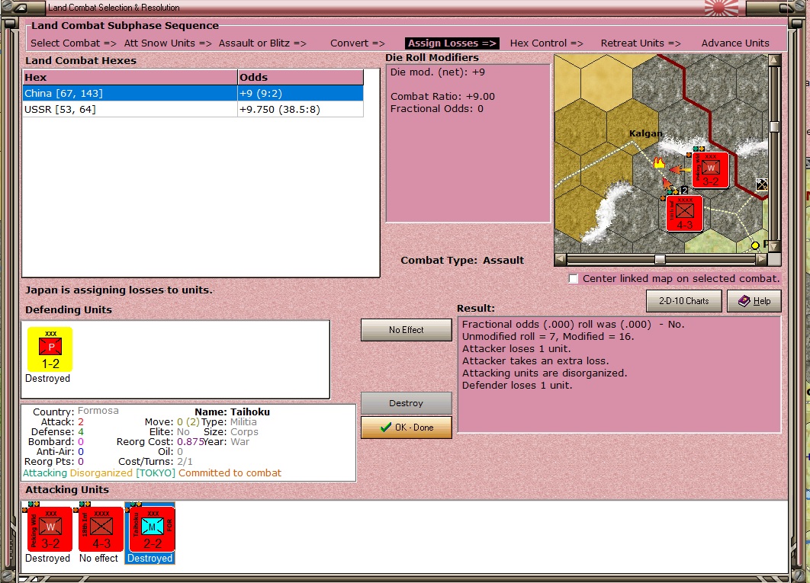Viewport: 810px width, 583px height.
Task: Click 'Attacker takes an extra loss.' line
Action: pyautogui.click(x=535, y=361)
